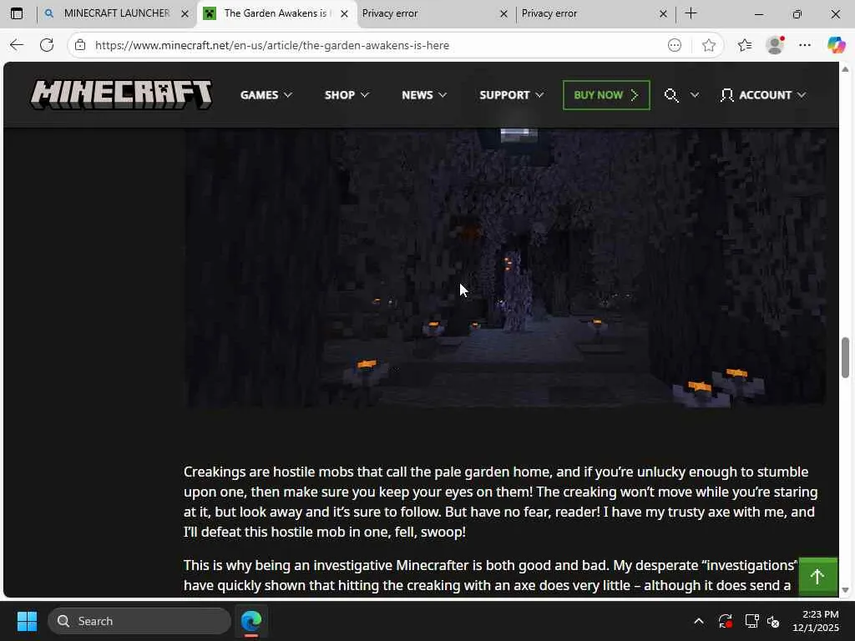Open the address bar's round three-dot icon

[x=675, y=45]
